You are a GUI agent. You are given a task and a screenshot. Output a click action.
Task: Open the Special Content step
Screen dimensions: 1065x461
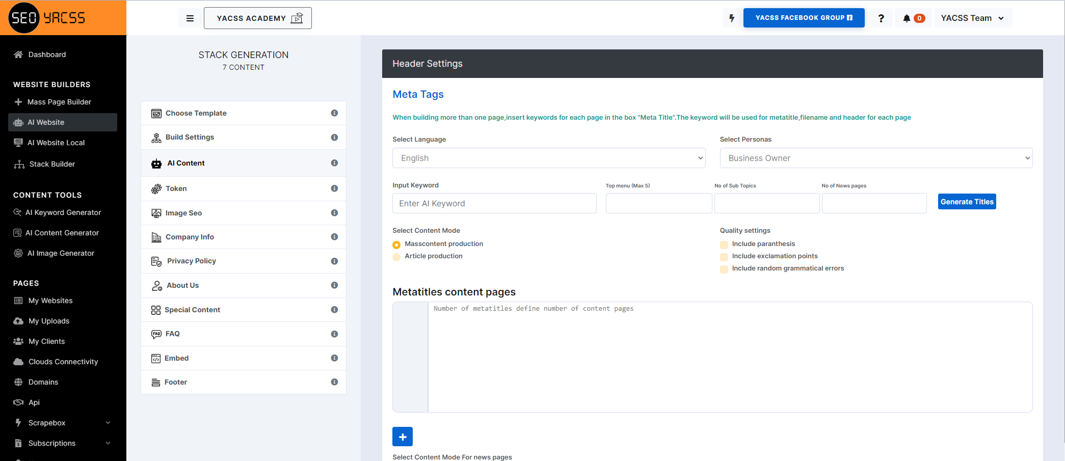[x=244, y=310]
